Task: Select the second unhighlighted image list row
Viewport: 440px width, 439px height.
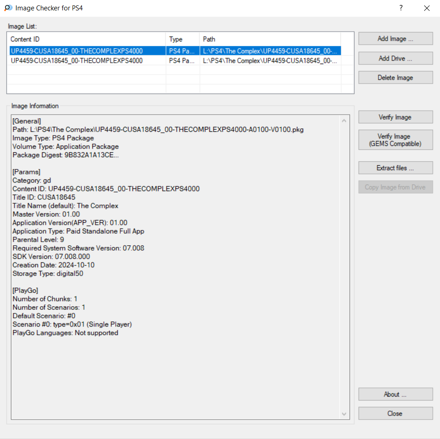Action: click(x=175, y=61)
